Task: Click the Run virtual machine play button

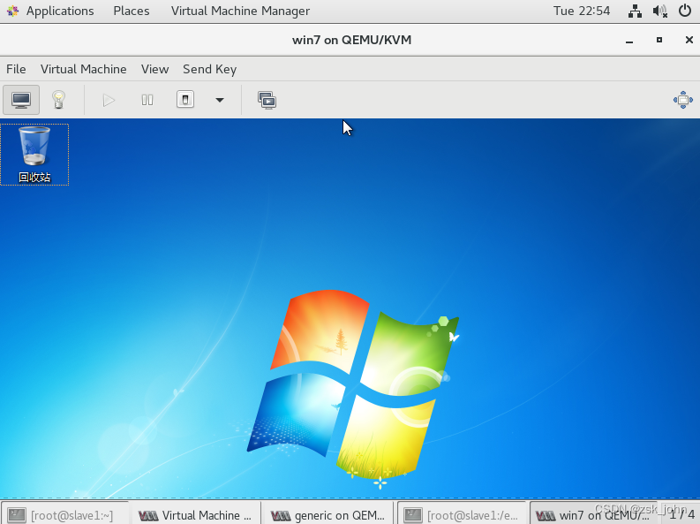Action: 109,100
